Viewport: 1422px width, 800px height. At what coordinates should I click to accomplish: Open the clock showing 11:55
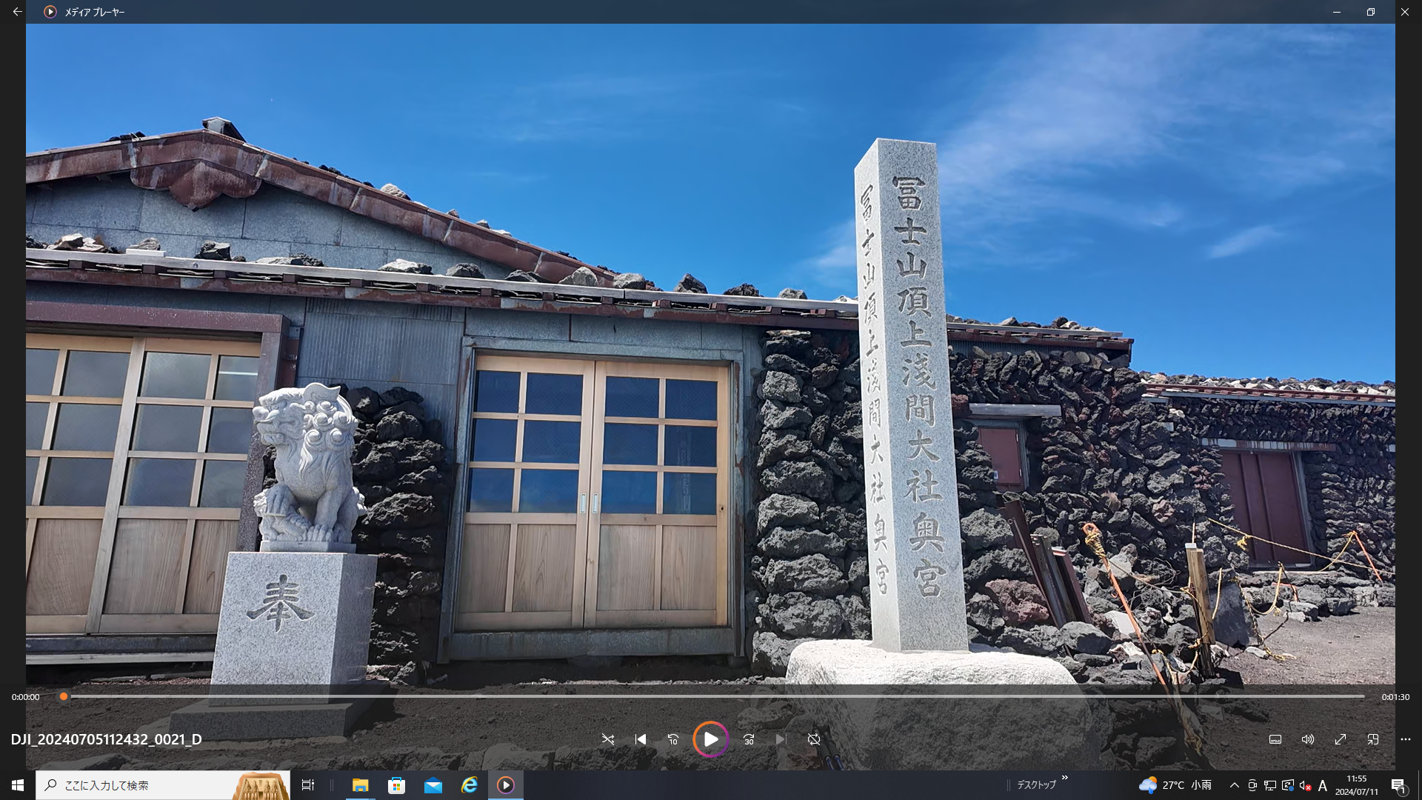1357,785
